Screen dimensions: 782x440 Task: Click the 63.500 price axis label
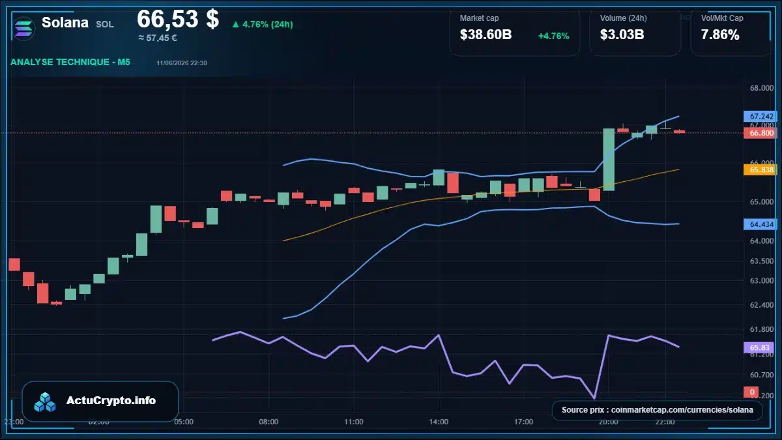pyautogui.click(x=761, y=261)
